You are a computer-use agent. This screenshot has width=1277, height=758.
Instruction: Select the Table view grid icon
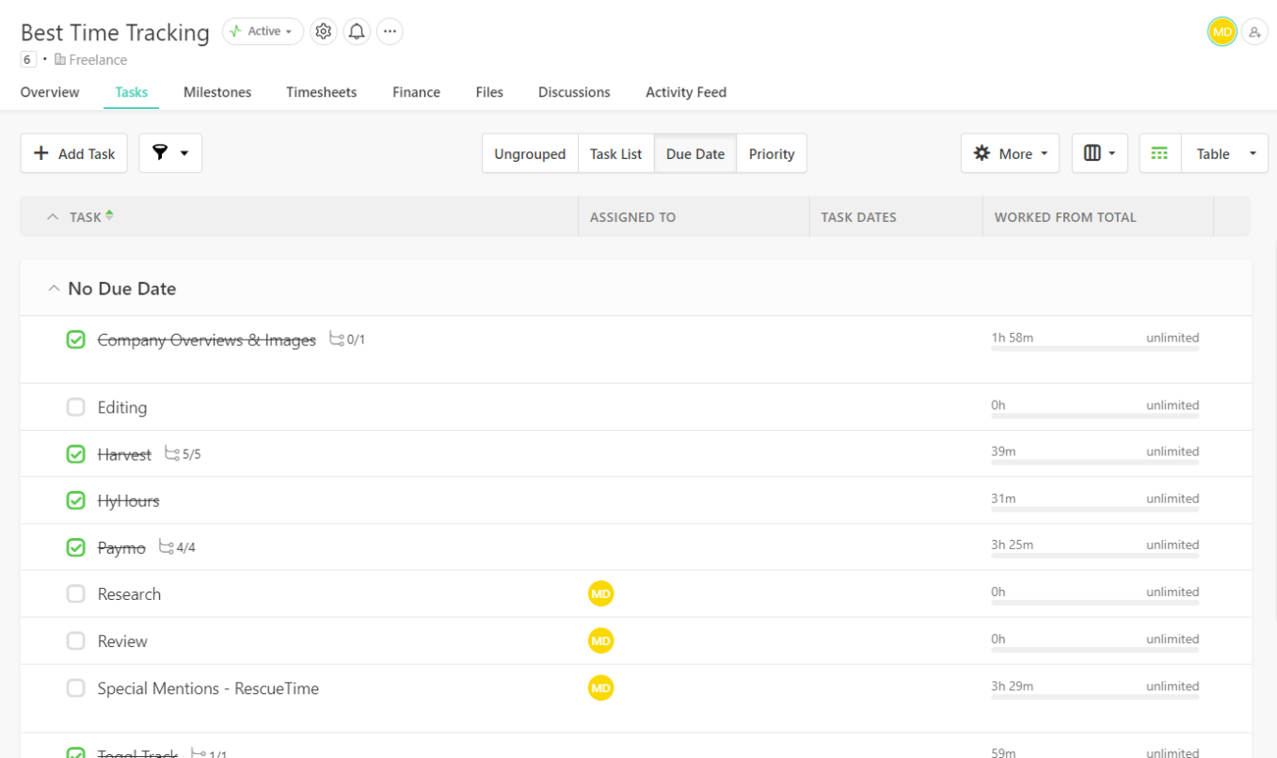pos(1159,152)
